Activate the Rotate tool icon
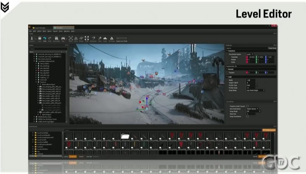 [81, 39]
